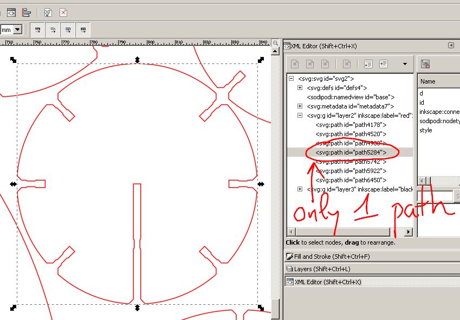460x320 pixels.
Task: Click attribute list horizontal scrollbar left arrow
Action: tap(422, 181)
